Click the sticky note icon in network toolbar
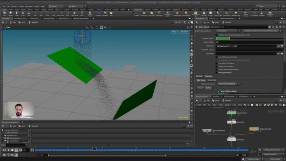The height and width of the screenshot is (161, 286). (x=269, y=105)
